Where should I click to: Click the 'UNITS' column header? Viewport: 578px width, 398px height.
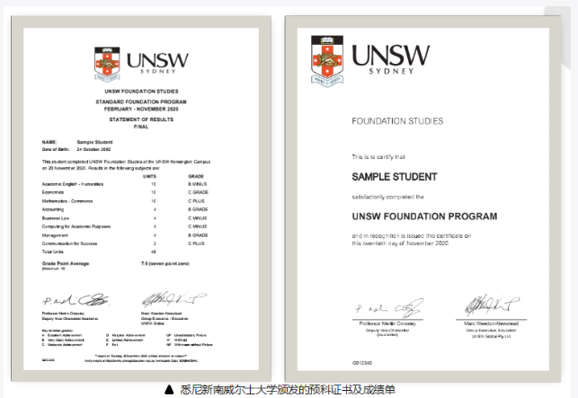click(149, 176)
